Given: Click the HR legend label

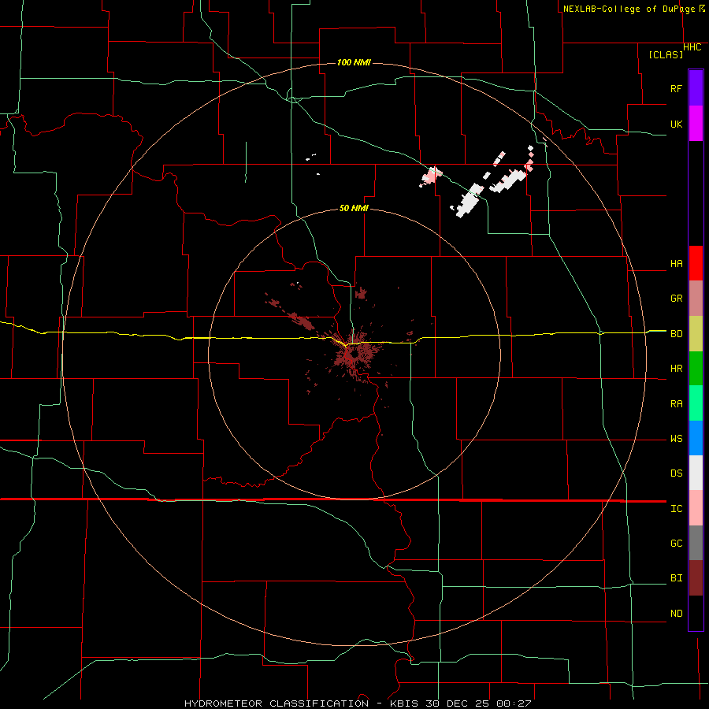Looking at the screenshot, I should (x=676, y=369).
